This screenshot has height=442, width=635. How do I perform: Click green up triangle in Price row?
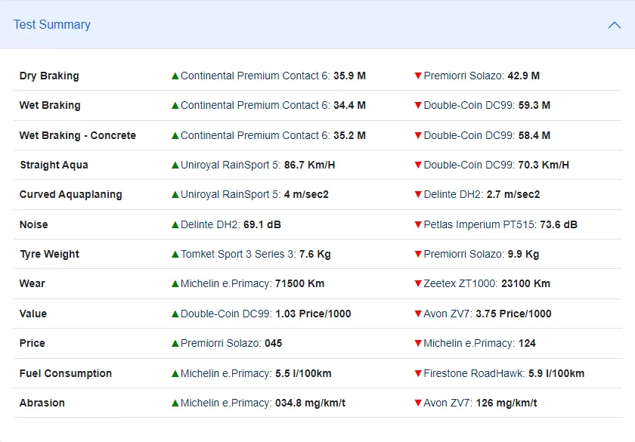175,343
